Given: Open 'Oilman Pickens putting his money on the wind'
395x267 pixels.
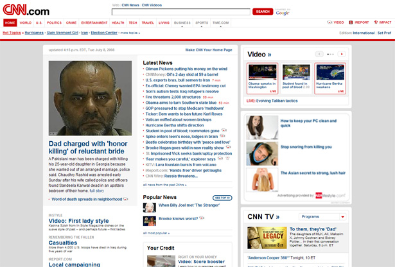Looking at the screenshot, I should [186, 69].
